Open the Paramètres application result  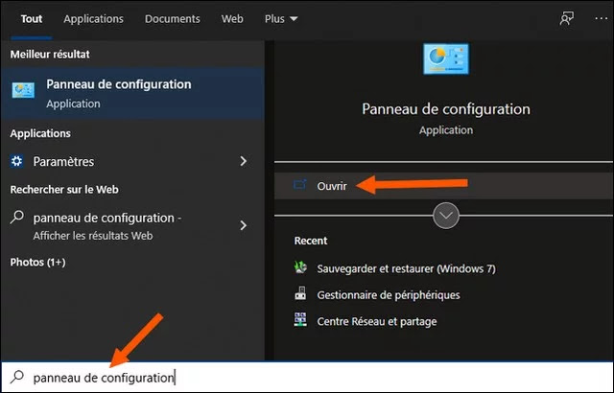132,161
